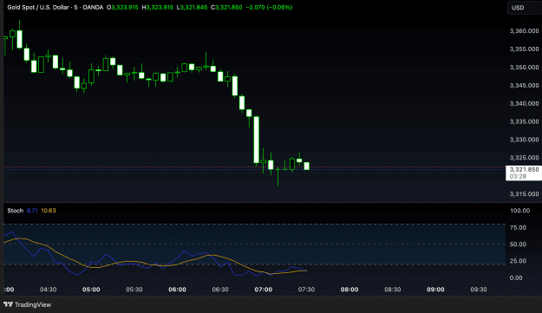Click the 3,330.000 price axis label
This screenshot has height=313, width=542.
pos(524,140)
